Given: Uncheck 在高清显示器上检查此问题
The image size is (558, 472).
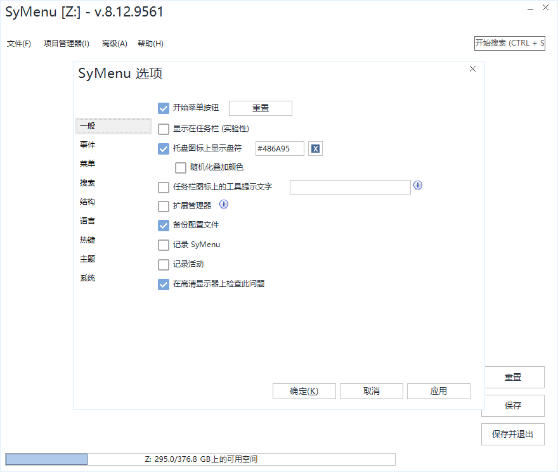Looking at the screenshot, I should pos(163,284).
